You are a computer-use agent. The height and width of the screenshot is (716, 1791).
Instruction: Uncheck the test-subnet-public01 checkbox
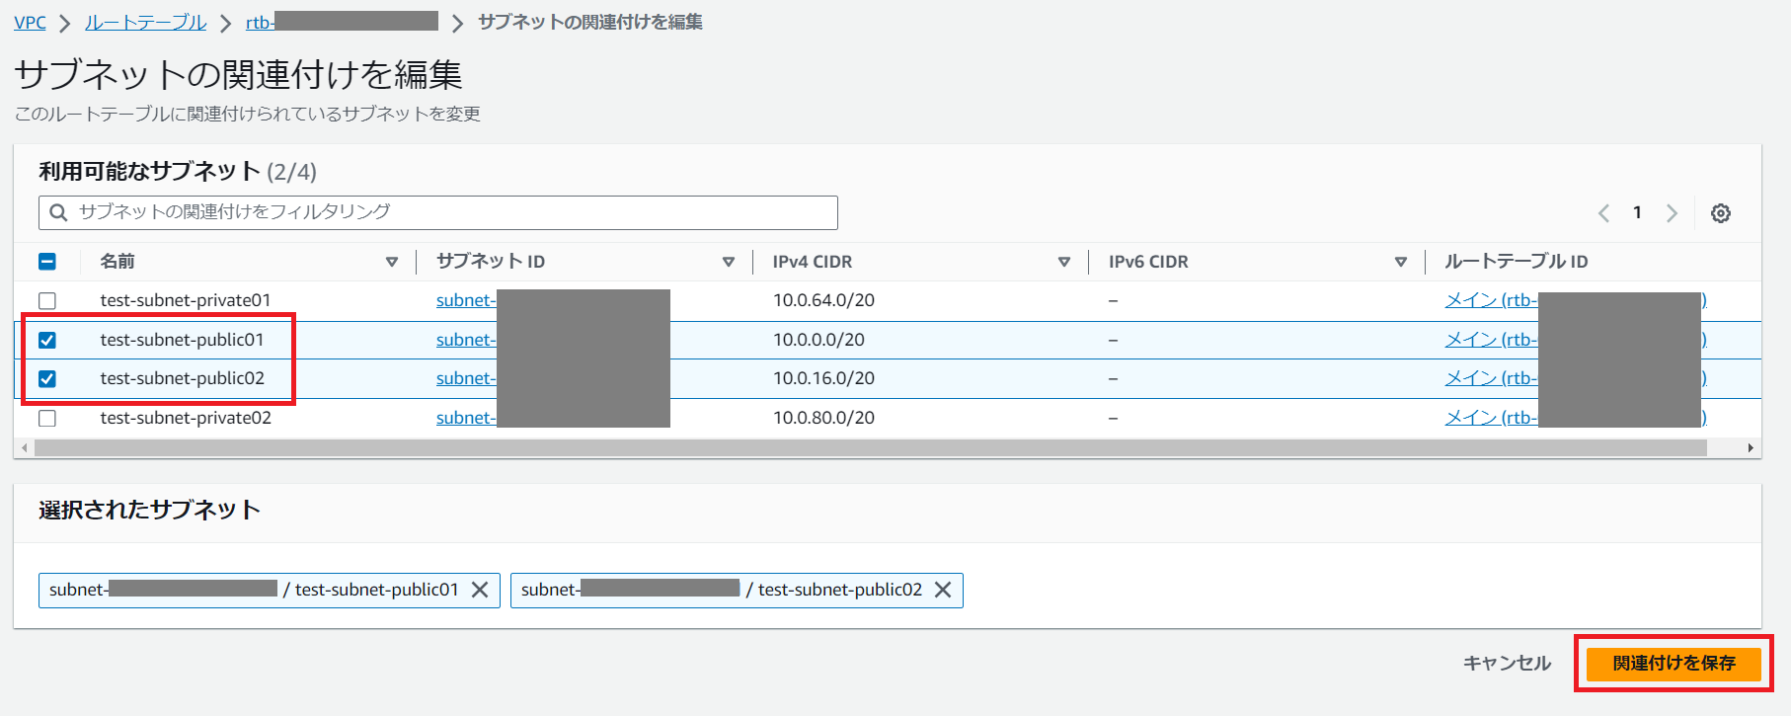(x=47, y=340)
